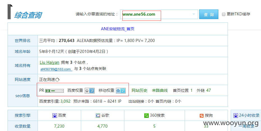Viewport: 261px width, 131px height.
Task: Click the 外链 count 47
Action: pyautogui.click(x=209, y=90)
